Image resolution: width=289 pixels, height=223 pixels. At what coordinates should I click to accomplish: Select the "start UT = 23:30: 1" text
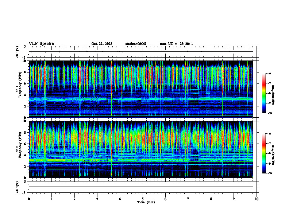[x=176, y=44]
